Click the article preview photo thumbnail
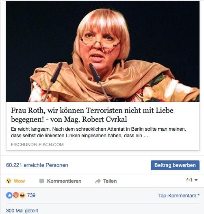204x214 pixels. click(103, 51)
